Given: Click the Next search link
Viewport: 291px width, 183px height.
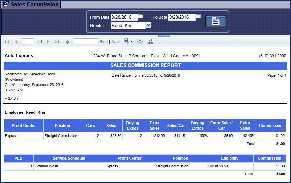Looking at the screenshot, I should [116, 42].
